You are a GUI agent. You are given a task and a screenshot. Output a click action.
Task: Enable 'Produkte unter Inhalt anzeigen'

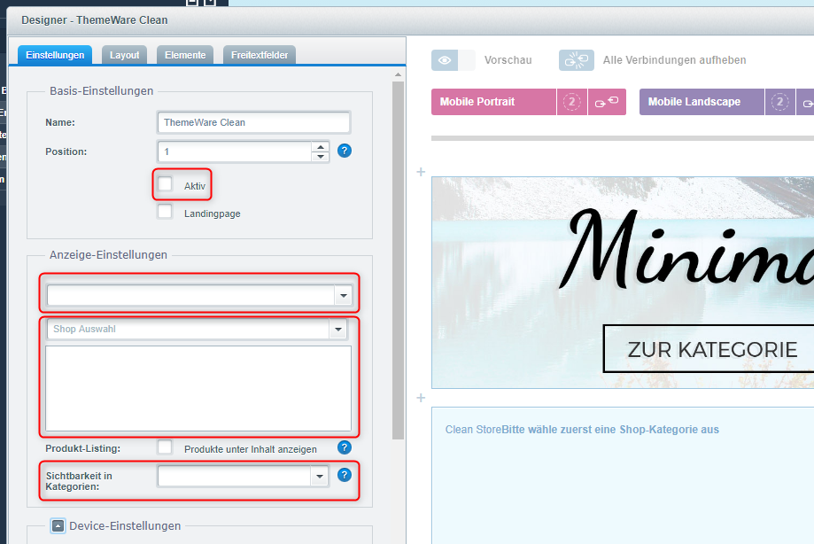tap(164, 447)
